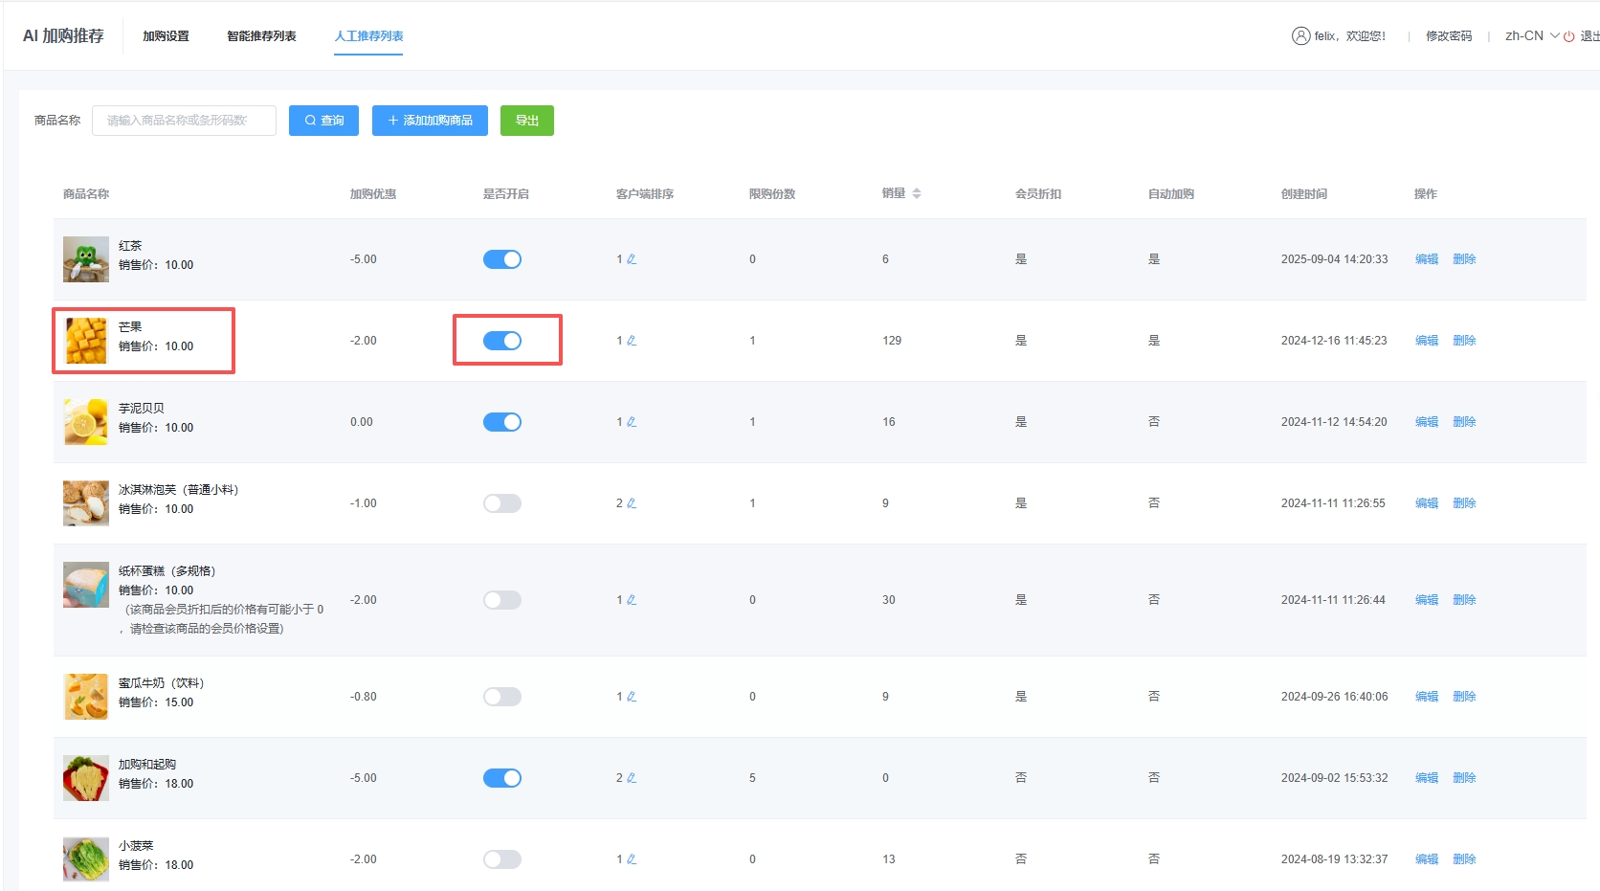
Task: Open the zh-CN language dropdown
Action: 1531,36
